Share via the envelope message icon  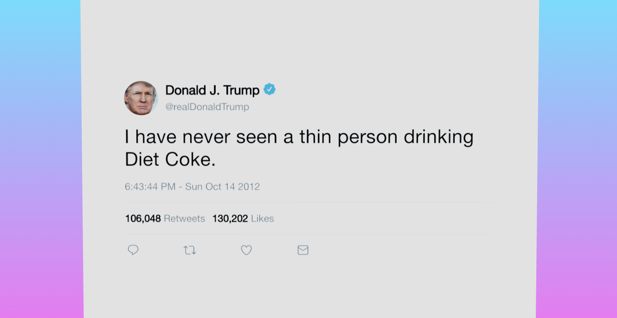[x=303, y=250]
